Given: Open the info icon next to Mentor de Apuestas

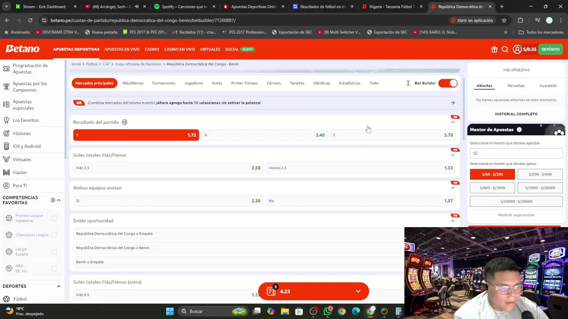Looking at the screenshot, I should [519, 129].
